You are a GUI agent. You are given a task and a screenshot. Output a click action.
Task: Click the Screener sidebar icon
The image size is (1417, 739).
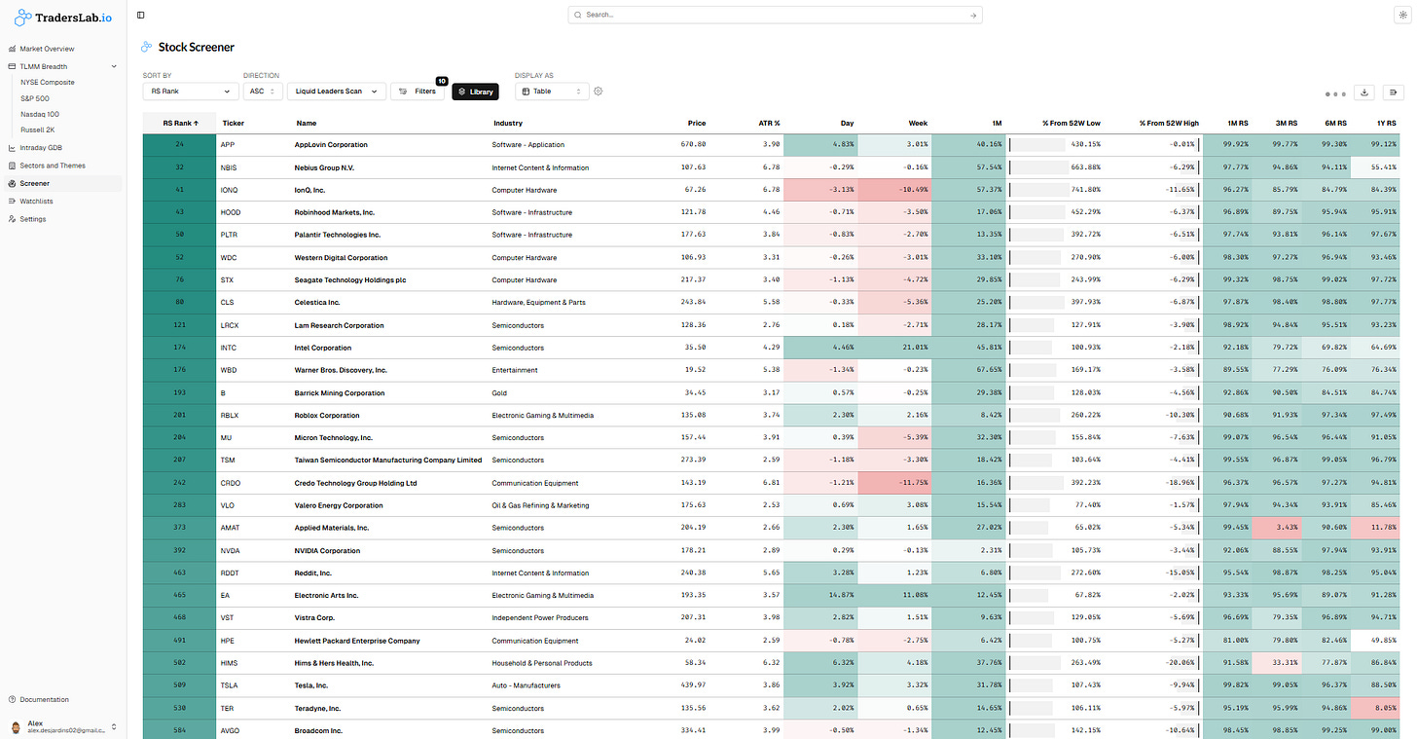[x=12, y=183]
